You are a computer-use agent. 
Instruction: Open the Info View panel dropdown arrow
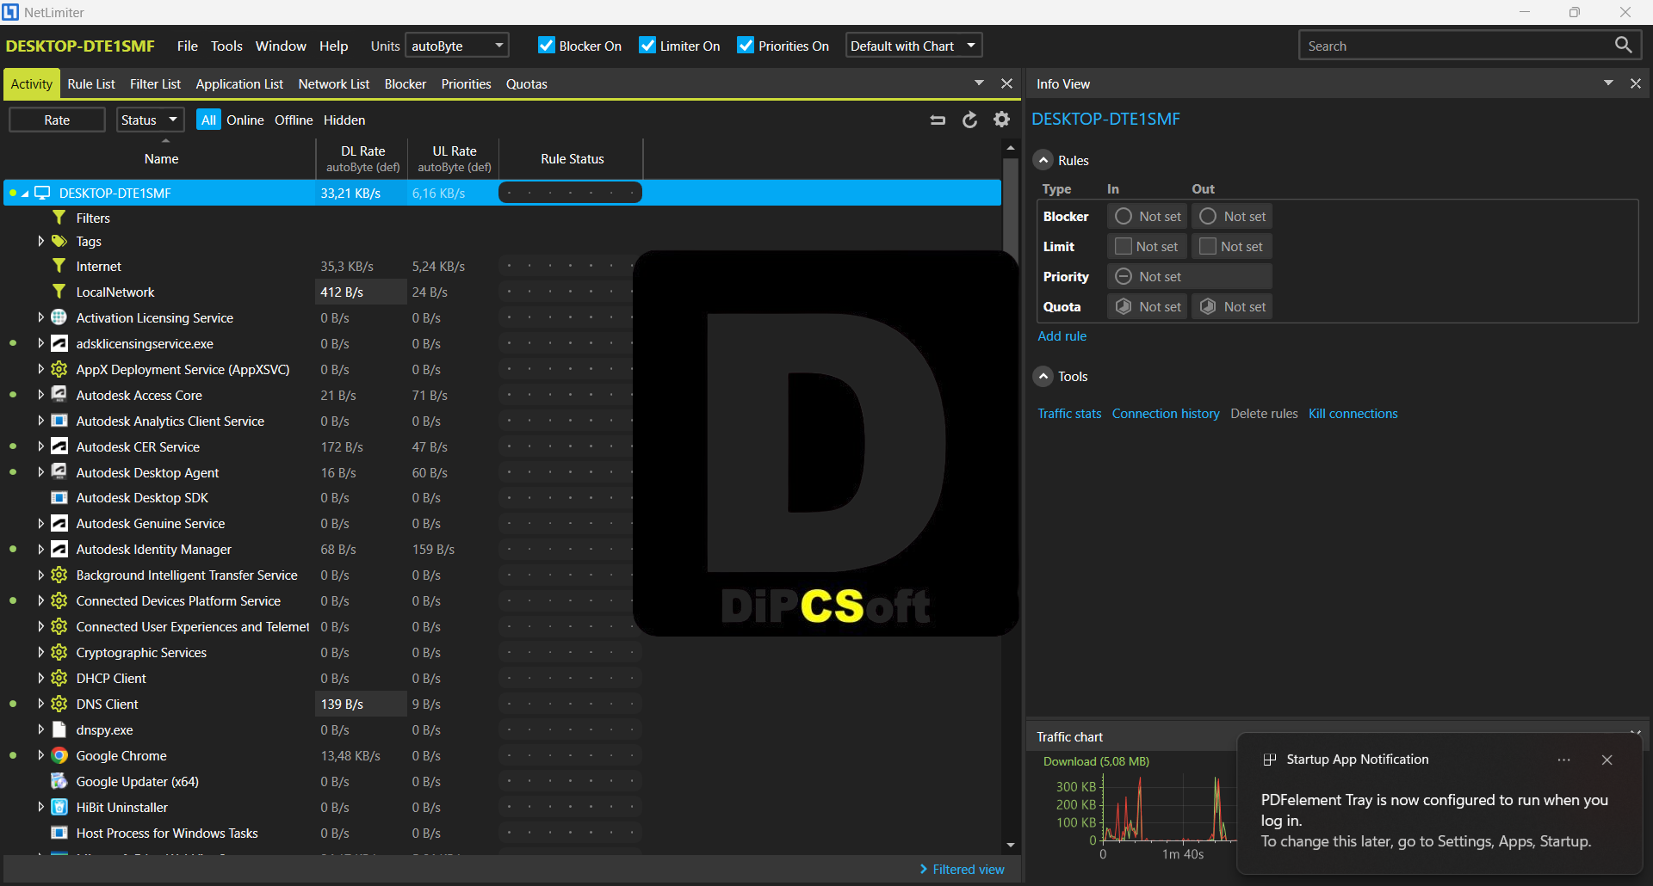[x=1608, y=83]
